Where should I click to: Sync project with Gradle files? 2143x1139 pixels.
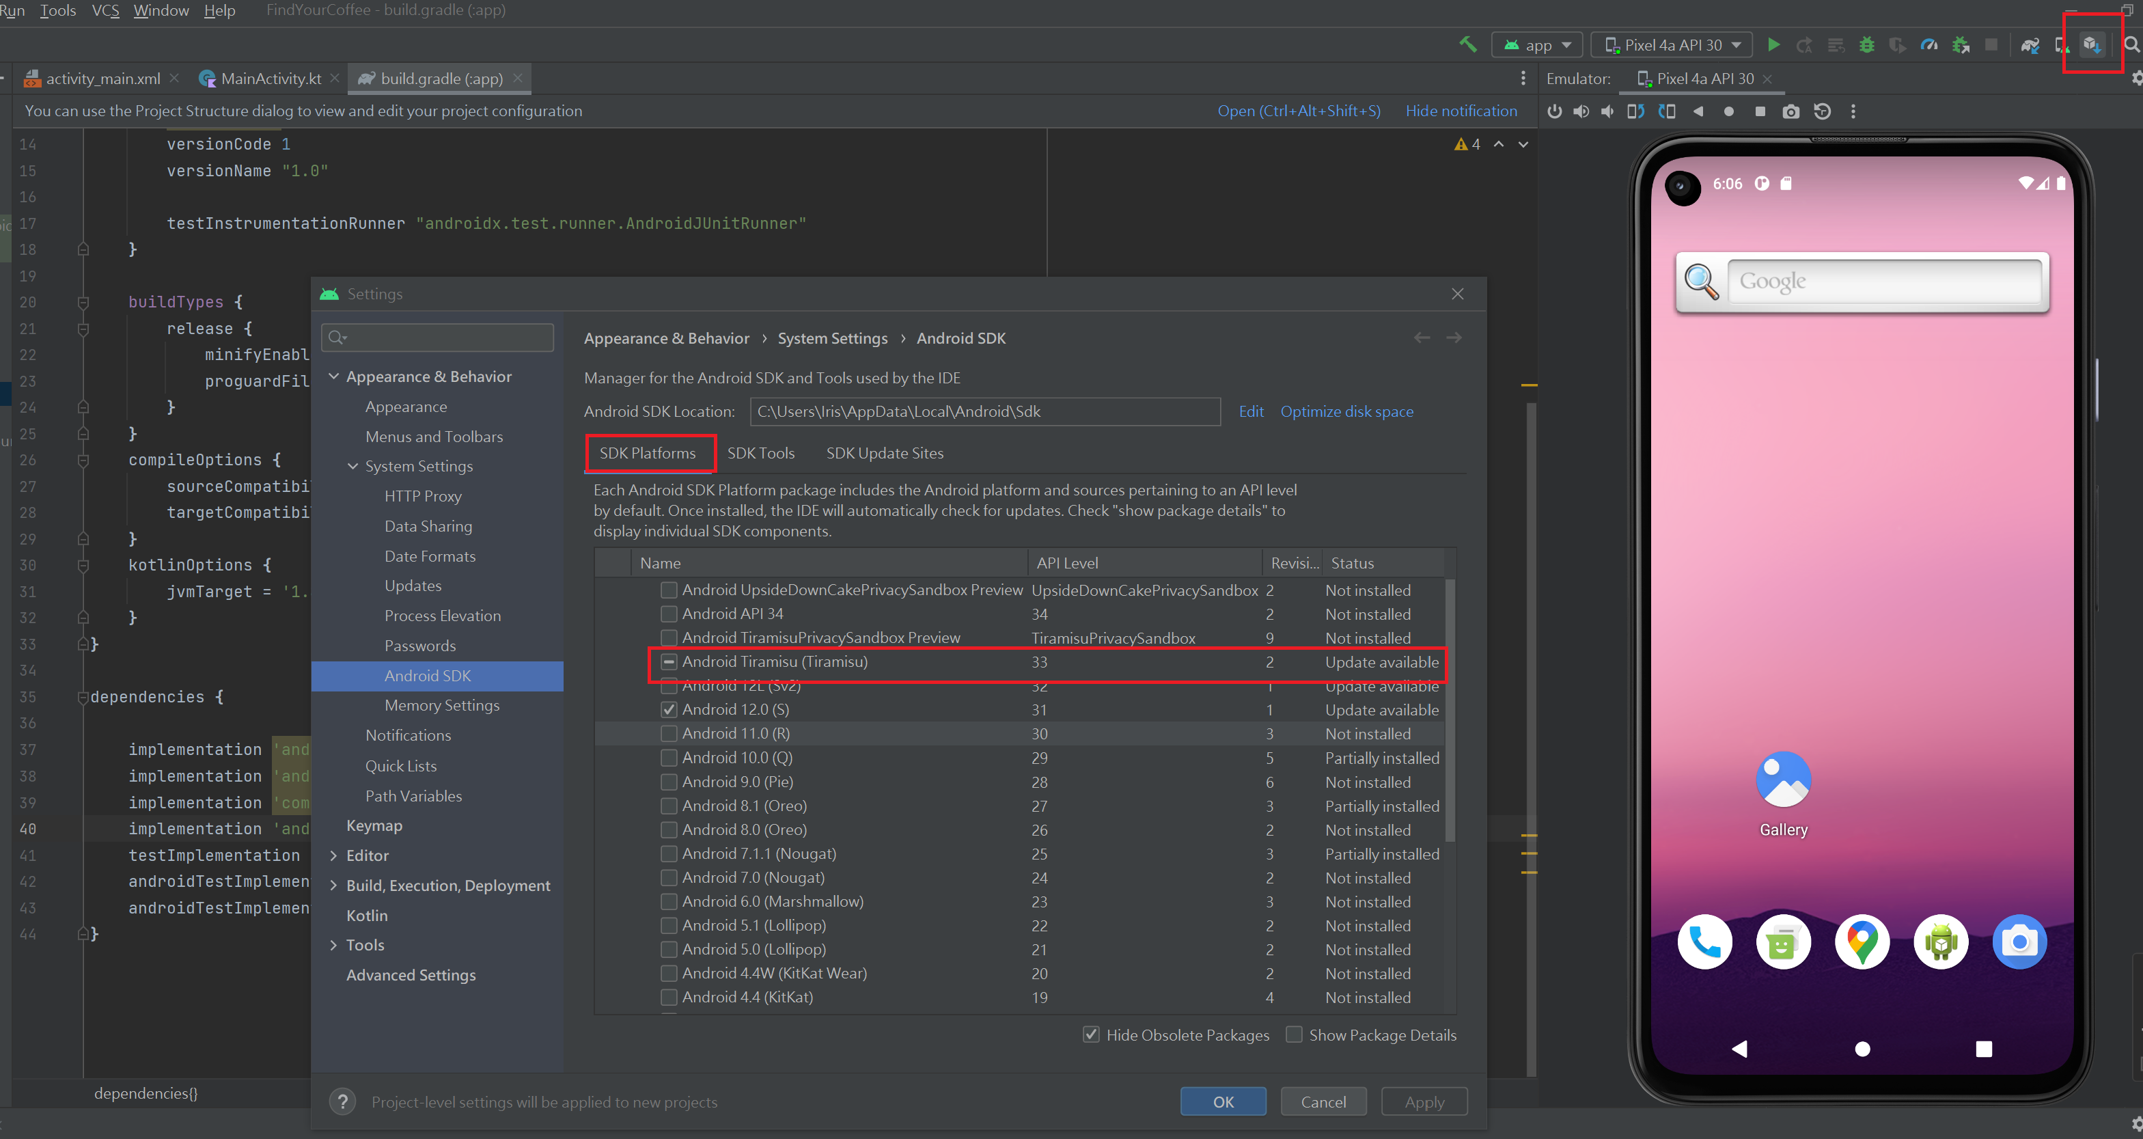(2031, 45)
